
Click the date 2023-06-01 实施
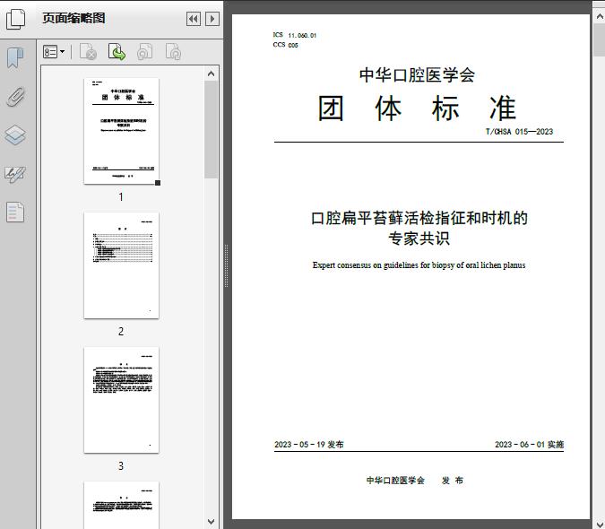click(x=530, y=445)
